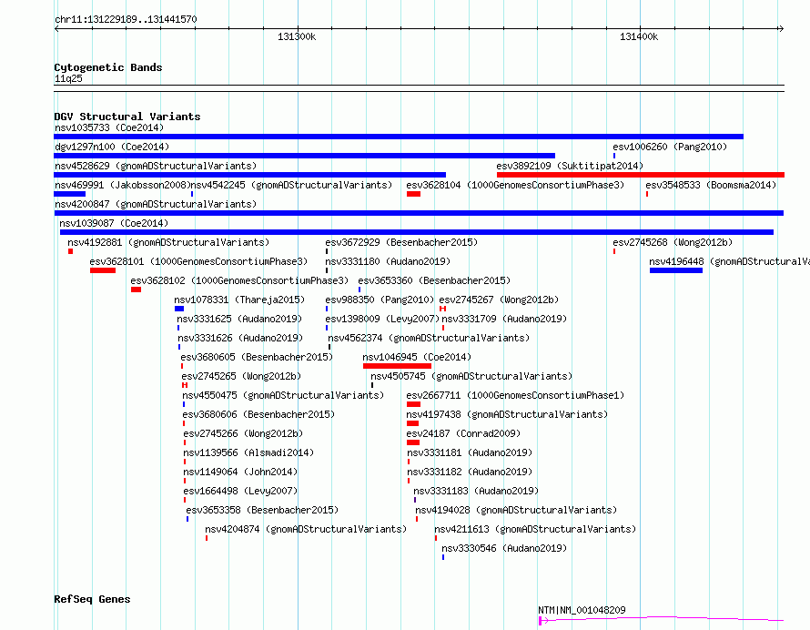Click the red nsv1046945 variant bar
This screenshot has height=630, width=810.
[x=397, y=366]
